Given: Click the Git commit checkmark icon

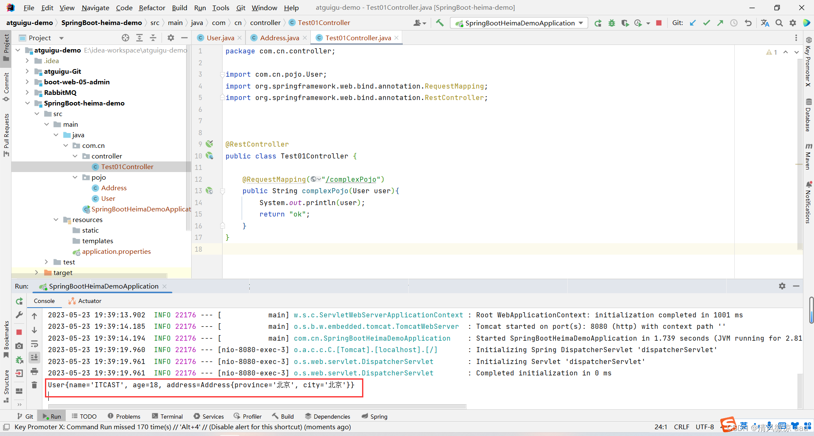Looking at the screenshot, I should pos(706,23).
